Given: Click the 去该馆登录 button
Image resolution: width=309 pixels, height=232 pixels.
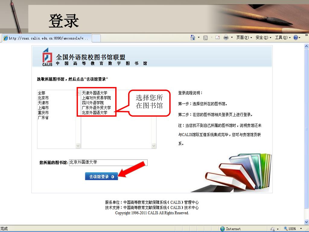Looking at the screenshot, I should tap(101, 176).
